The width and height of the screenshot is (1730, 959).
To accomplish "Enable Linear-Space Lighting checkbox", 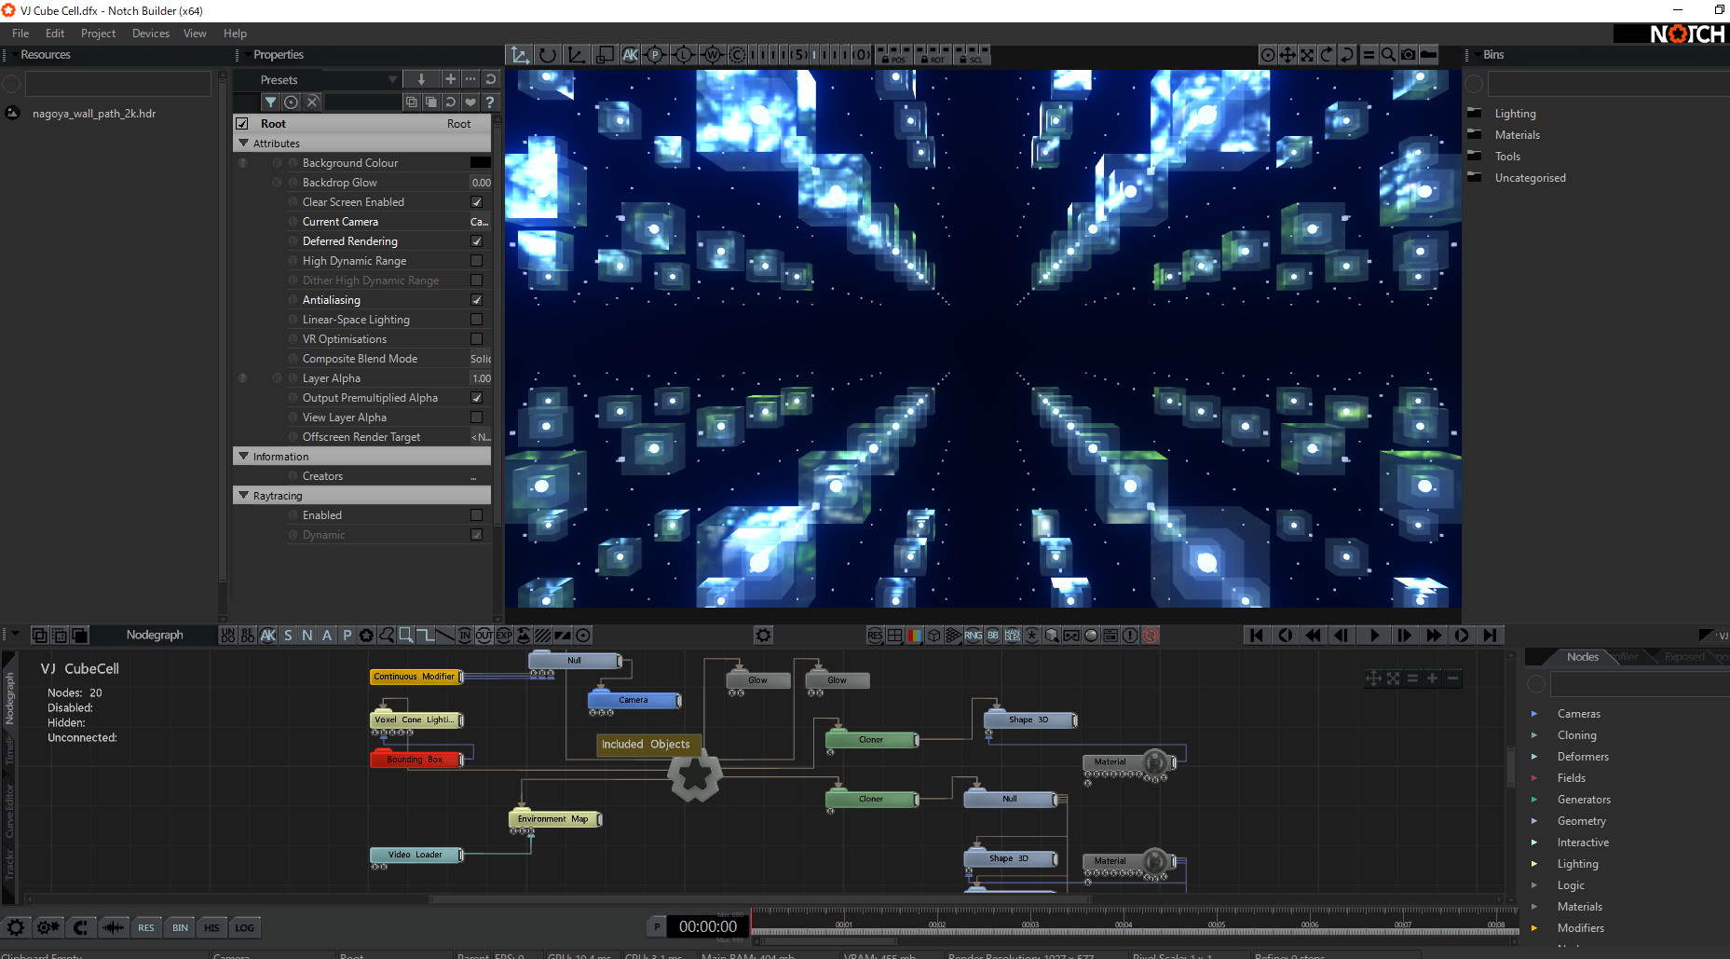I will coord(477,320).
